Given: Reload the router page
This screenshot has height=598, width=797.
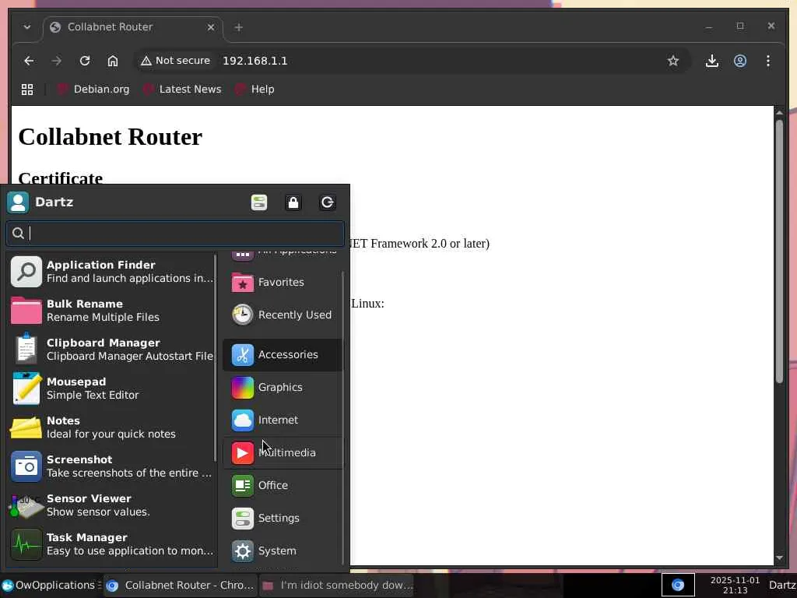Looking at the screenshot, I should [x=85, y=61].
